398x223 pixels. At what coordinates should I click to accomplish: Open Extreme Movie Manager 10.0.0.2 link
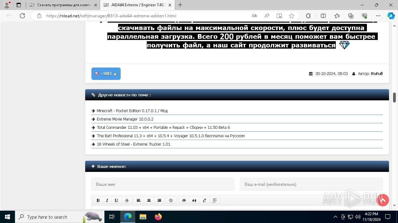click(x=125, y=119)
